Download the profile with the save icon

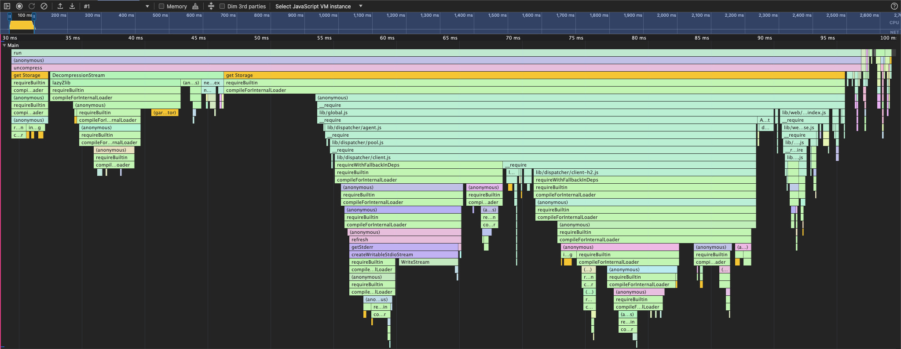72,6
